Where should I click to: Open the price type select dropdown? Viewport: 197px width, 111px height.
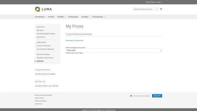pyautogui.click(x=114, y=50)
